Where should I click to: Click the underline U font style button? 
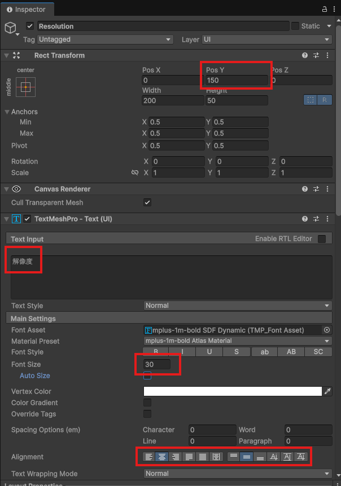(x=210, y=352)
